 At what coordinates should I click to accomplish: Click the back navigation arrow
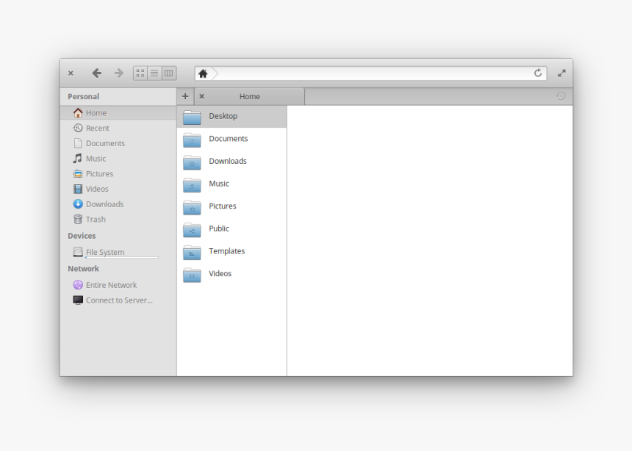(x=96, y=73)
